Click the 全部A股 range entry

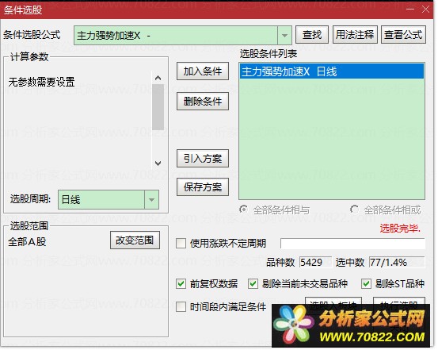[x=27, y=241]
